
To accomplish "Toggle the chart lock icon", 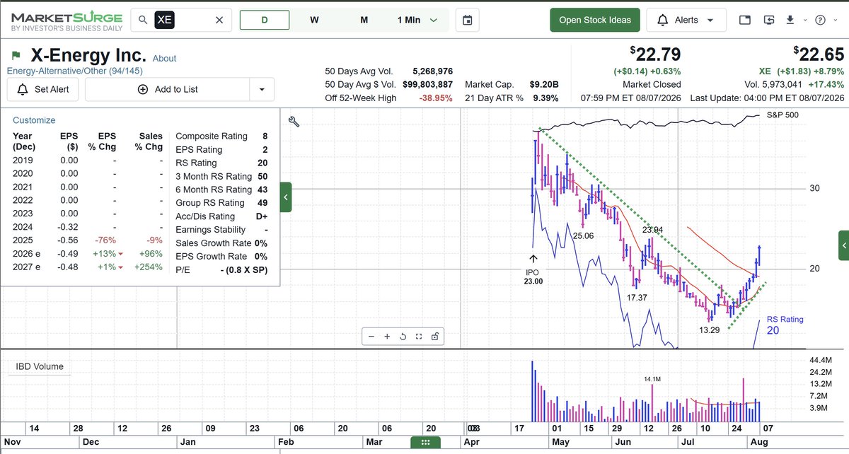I will point(434,337).
